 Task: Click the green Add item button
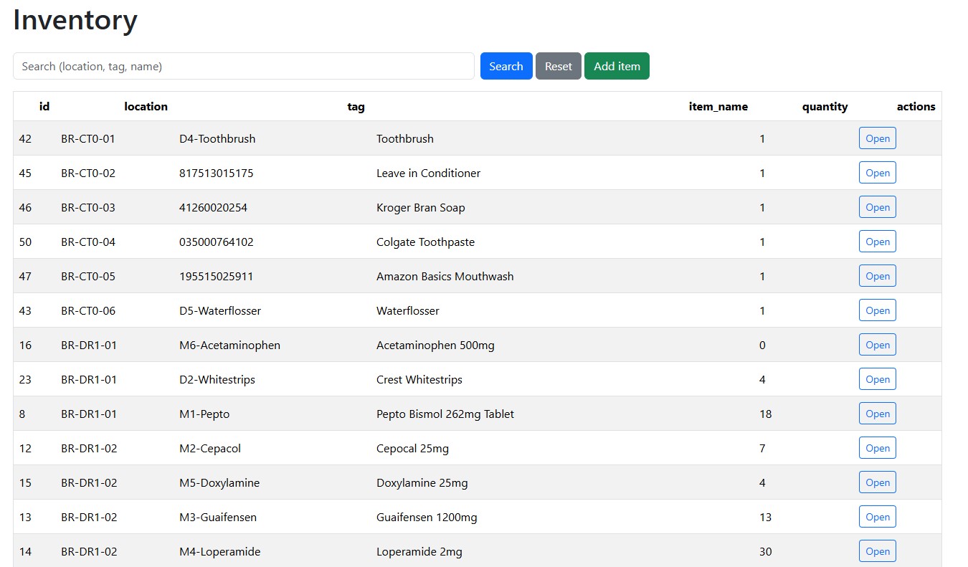pos(617,65)
